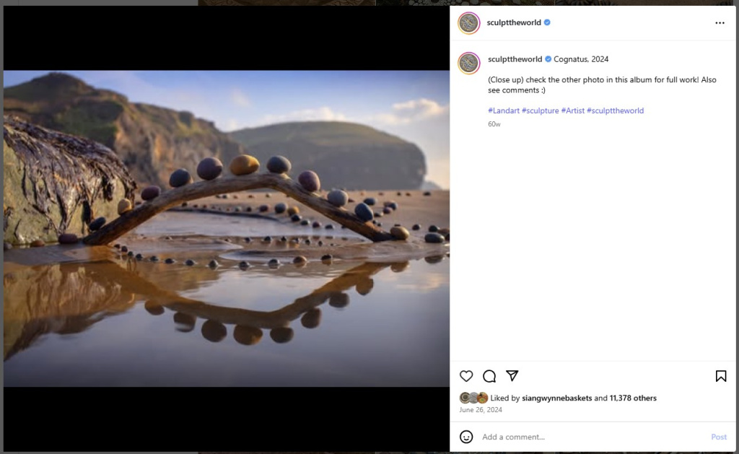Viewport: 739px width, 454px height.
Task: Like the post with the heart icon
Action: [x=466, y=376]
